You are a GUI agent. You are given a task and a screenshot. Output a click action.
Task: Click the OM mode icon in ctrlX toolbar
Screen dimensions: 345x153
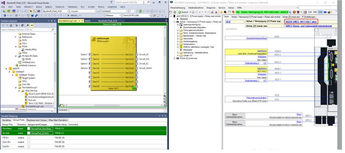(x=320, y=12)
